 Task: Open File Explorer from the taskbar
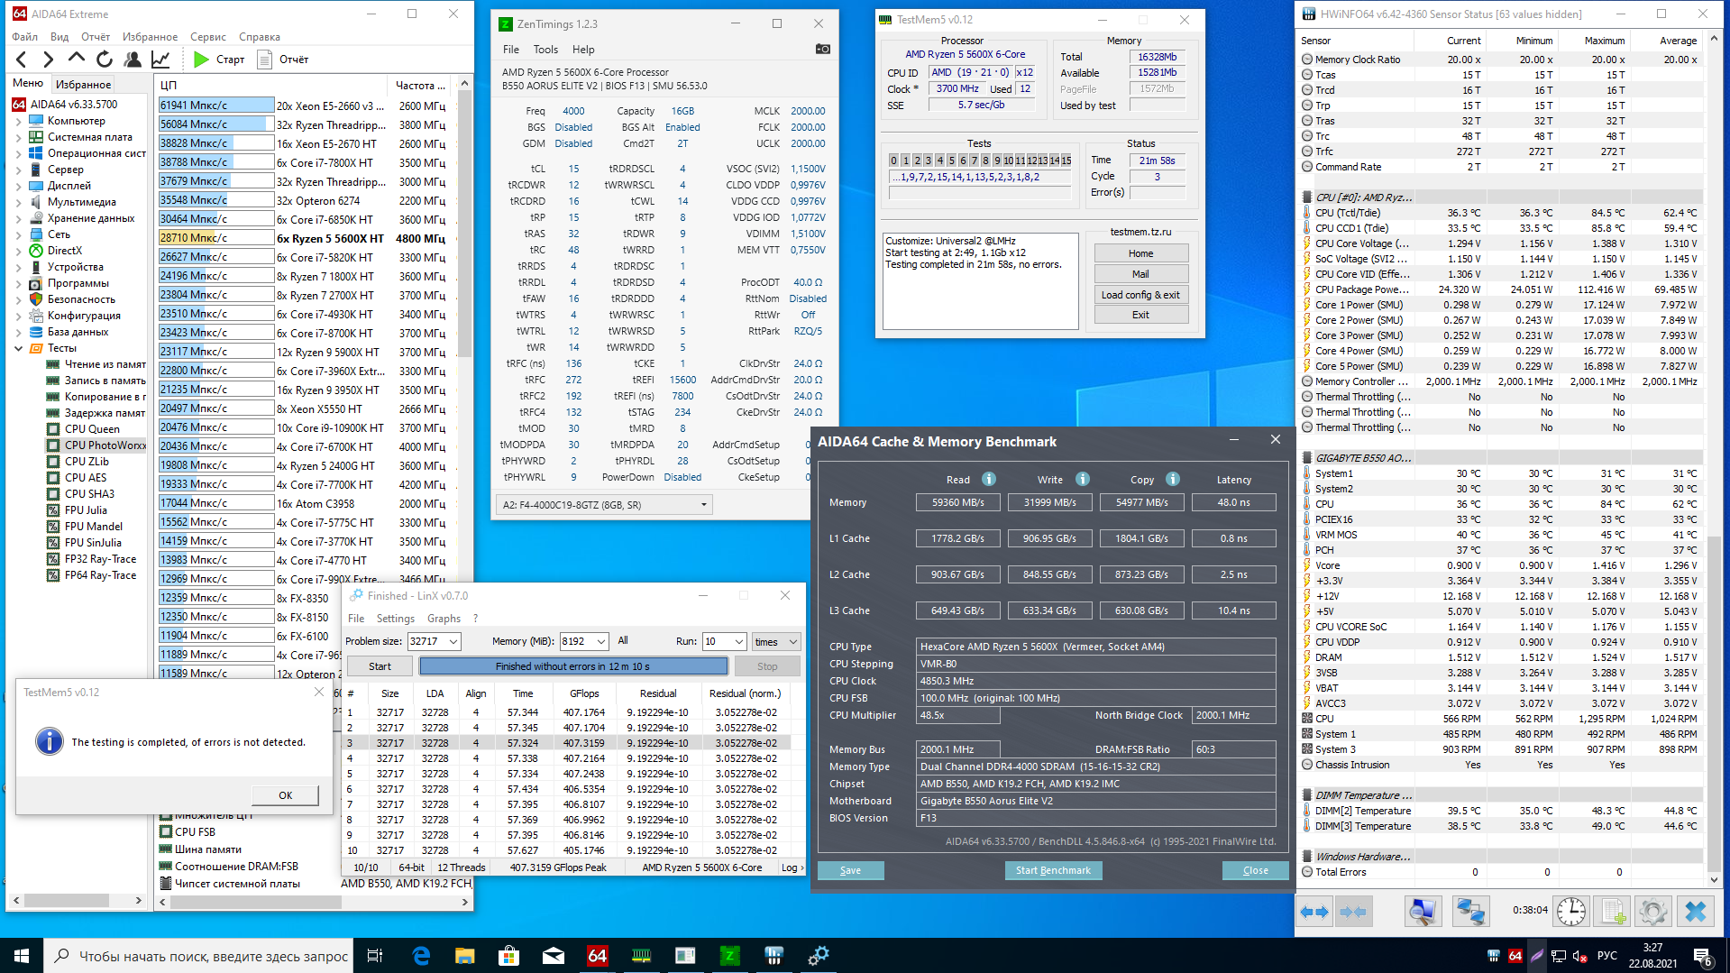pyautogui.click(x=465, y=956)
